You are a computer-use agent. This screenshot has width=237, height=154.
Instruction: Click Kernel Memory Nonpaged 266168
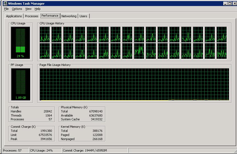[97, 139]
